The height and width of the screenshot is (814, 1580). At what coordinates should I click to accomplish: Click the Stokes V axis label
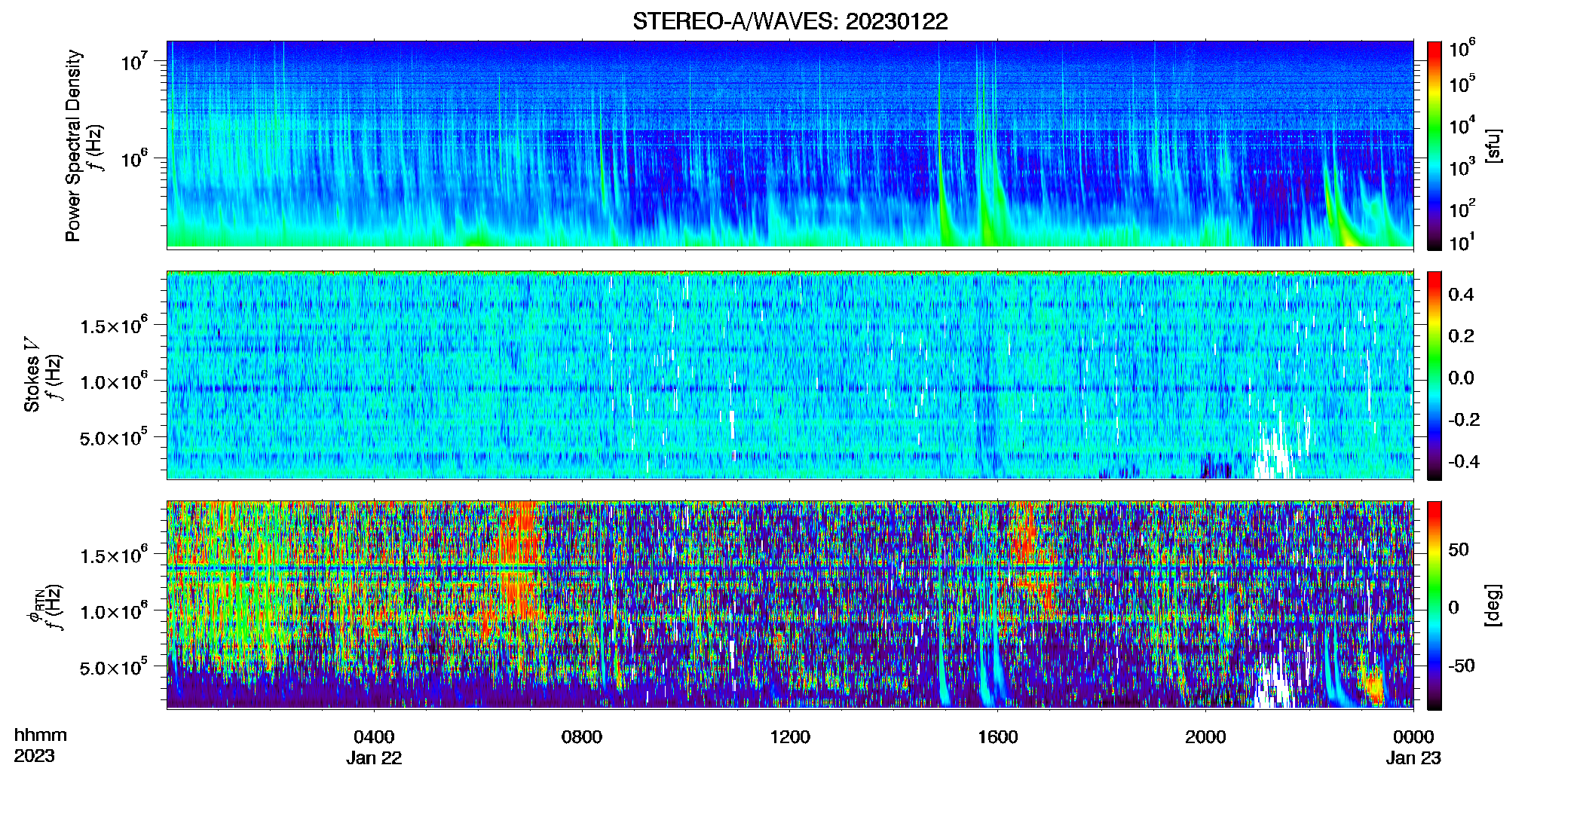tap(32, 375)
